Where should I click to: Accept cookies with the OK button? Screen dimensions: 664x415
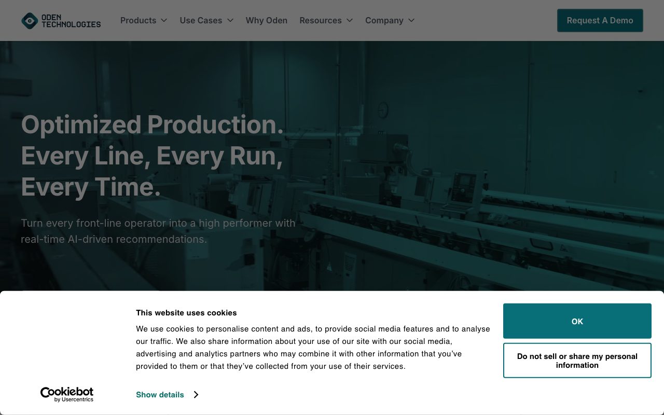tap(577, 321)
